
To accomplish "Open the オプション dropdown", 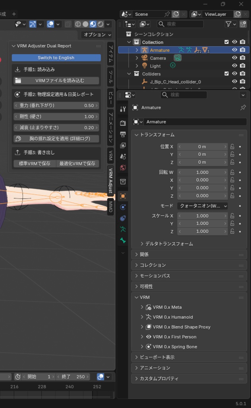I will coord(97,35).
